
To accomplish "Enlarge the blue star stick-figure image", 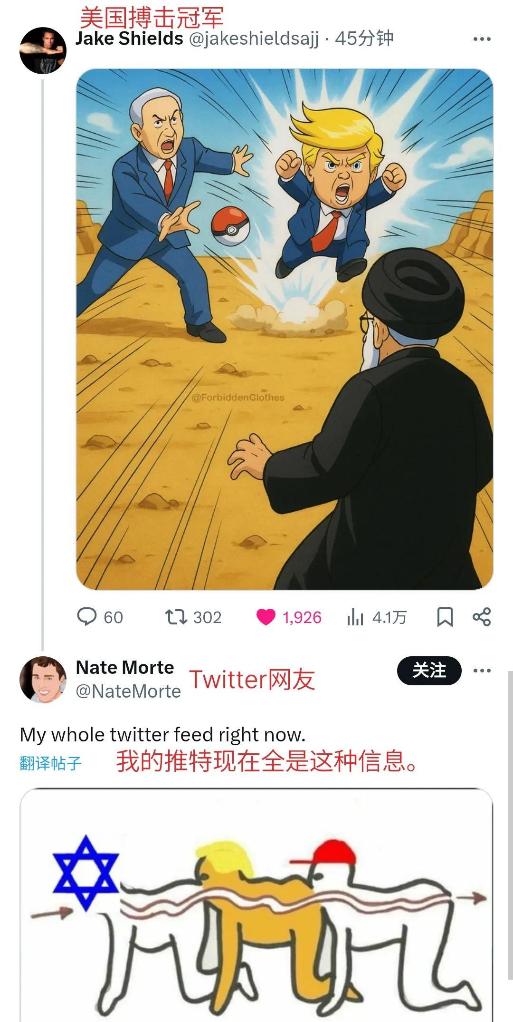I will tap(256, 905).
